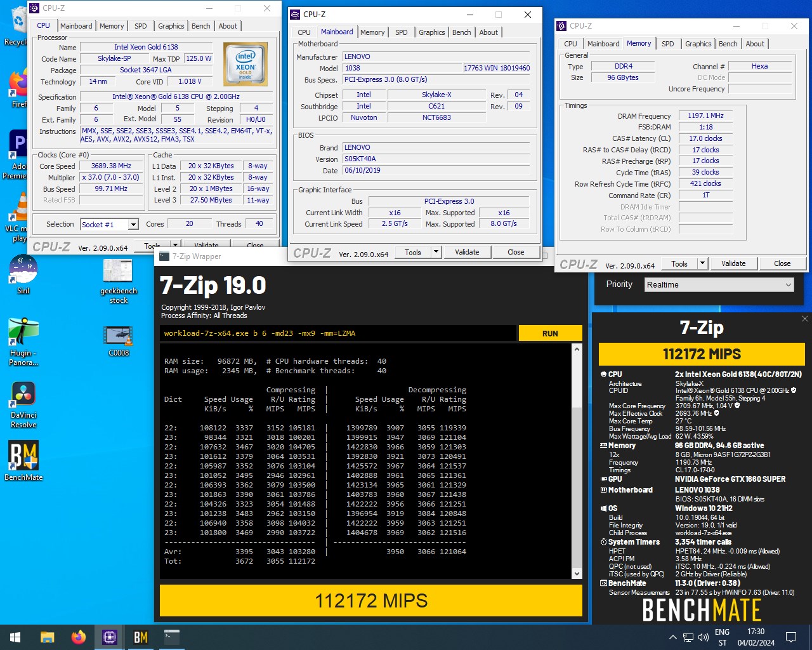Click the CAS# Latency 17.0 clocks value
This screenshot has height=650, width=812.
tap(705, 138)
